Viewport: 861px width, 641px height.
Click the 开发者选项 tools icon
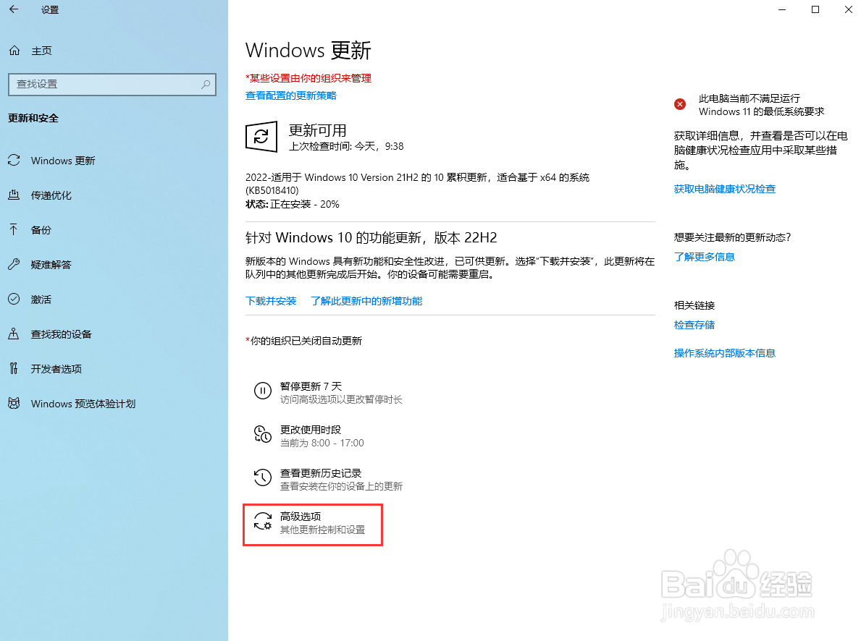point(14,368)
